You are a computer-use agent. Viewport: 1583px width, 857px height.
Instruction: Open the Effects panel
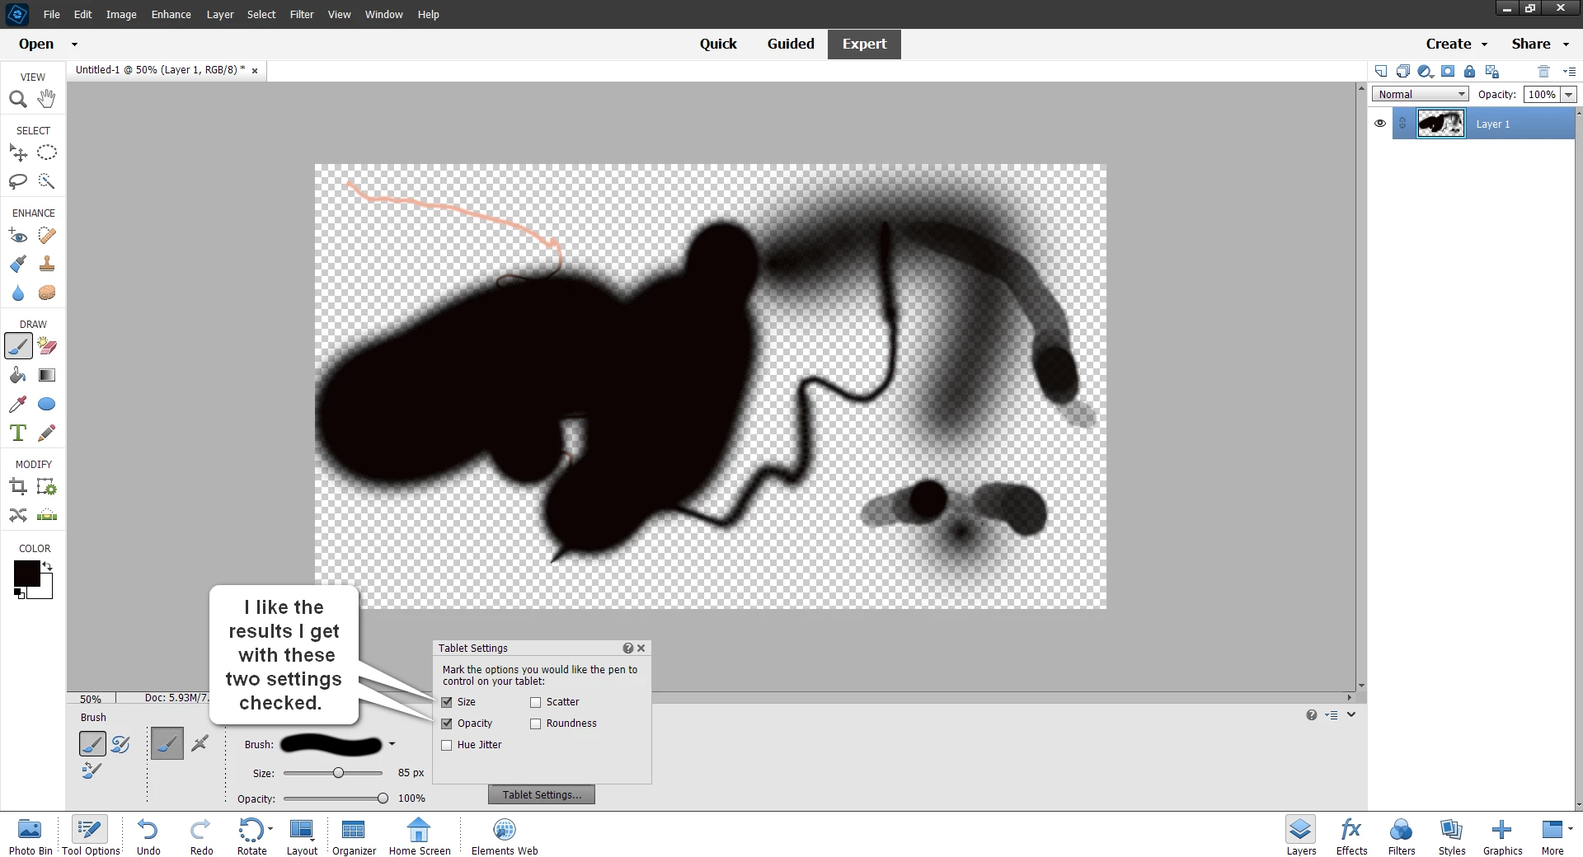pyautogui.click(x=1351, y=836)
